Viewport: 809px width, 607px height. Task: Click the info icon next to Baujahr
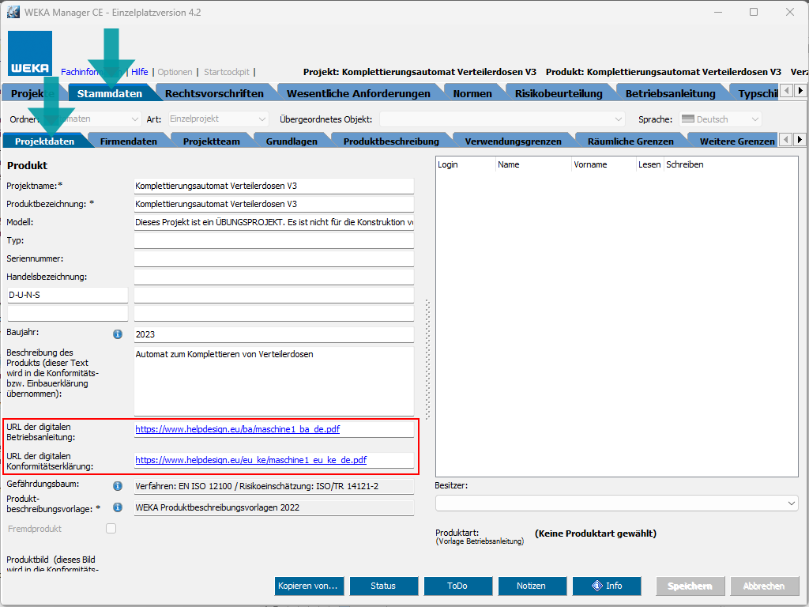point(118,334)
